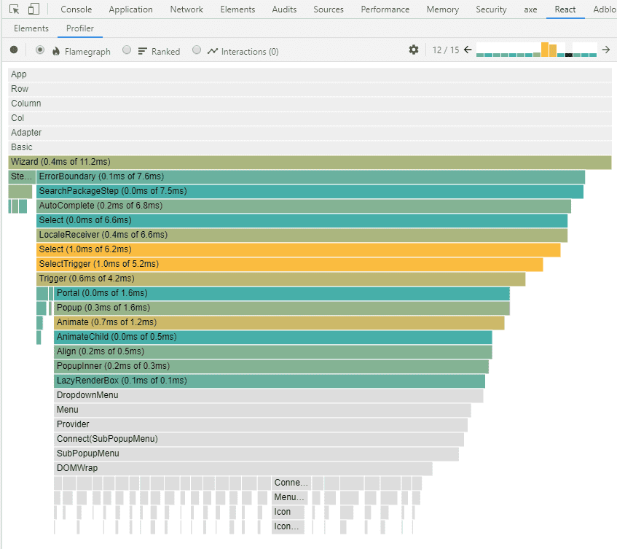Switch to the Profiler sub-tab
Screen dimensions: 617x549
click(x=79, y=28)
